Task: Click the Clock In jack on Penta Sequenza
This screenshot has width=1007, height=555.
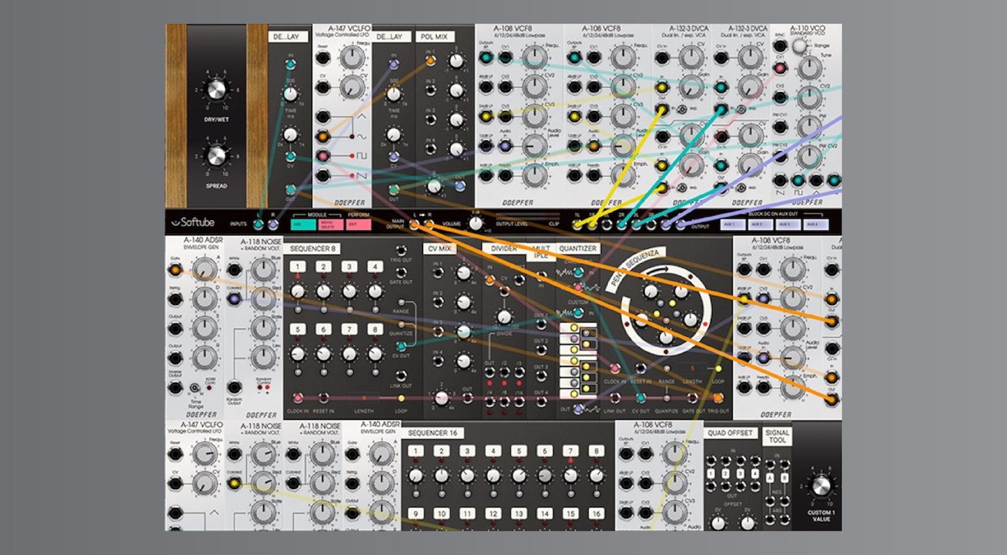Action: [x=615, y=369]
